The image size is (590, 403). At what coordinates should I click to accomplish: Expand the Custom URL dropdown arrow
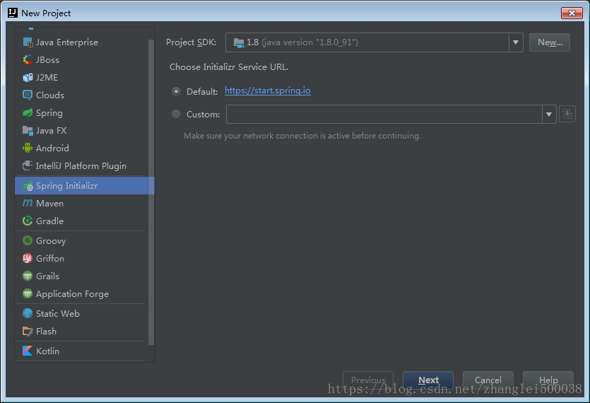(549, 114)
